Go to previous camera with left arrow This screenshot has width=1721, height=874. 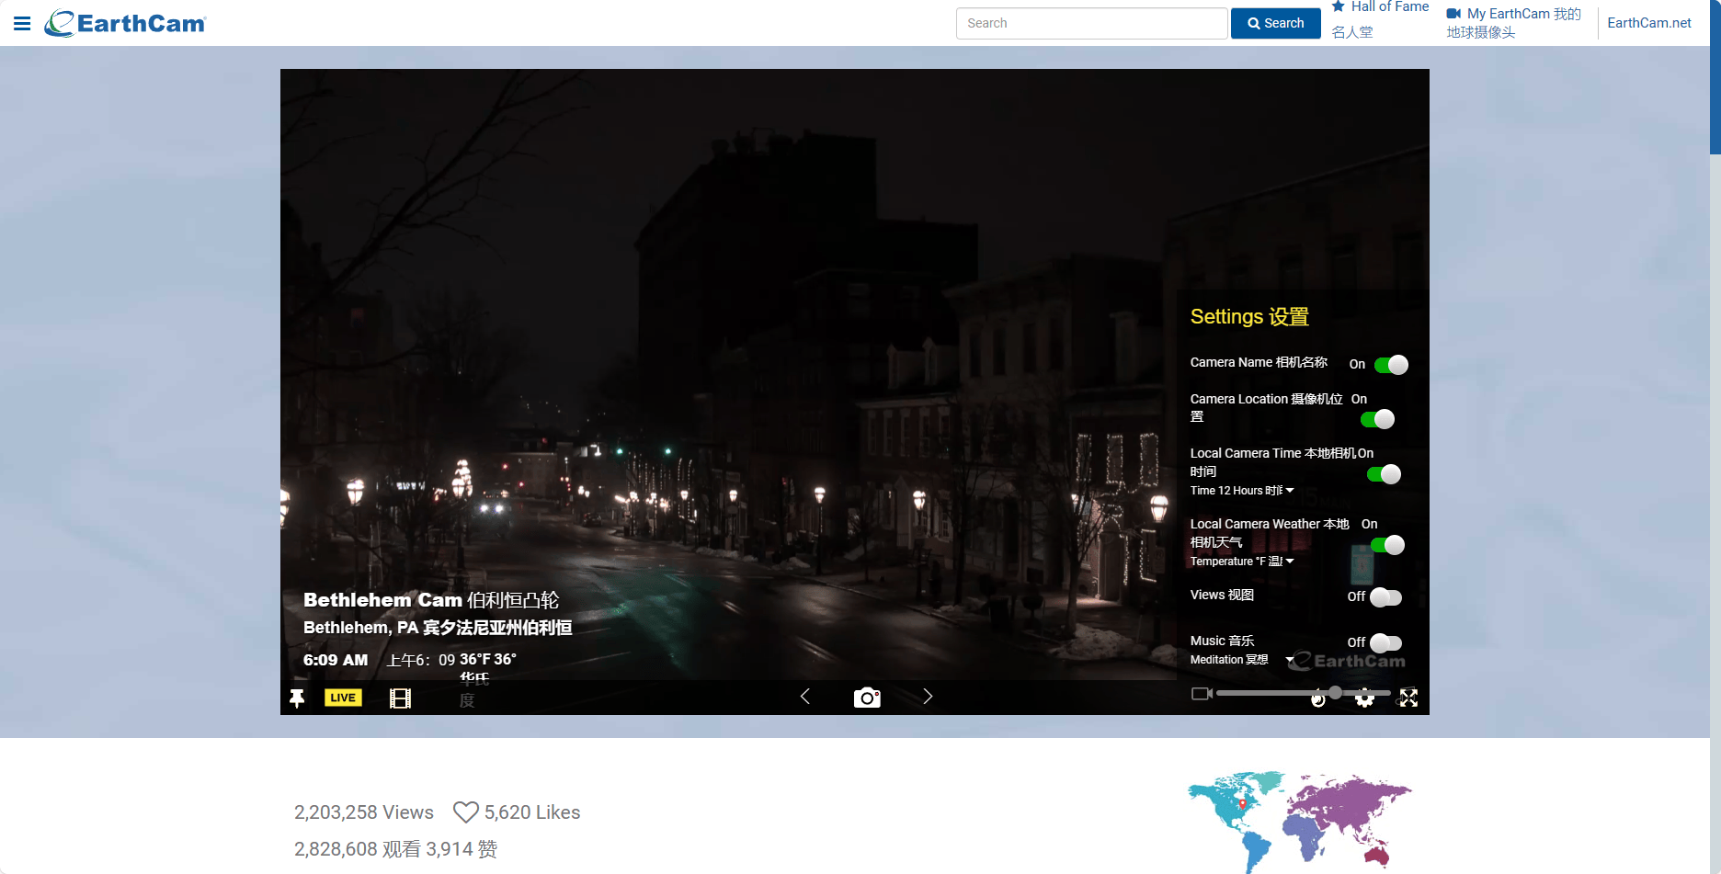(x=804, y=697)
